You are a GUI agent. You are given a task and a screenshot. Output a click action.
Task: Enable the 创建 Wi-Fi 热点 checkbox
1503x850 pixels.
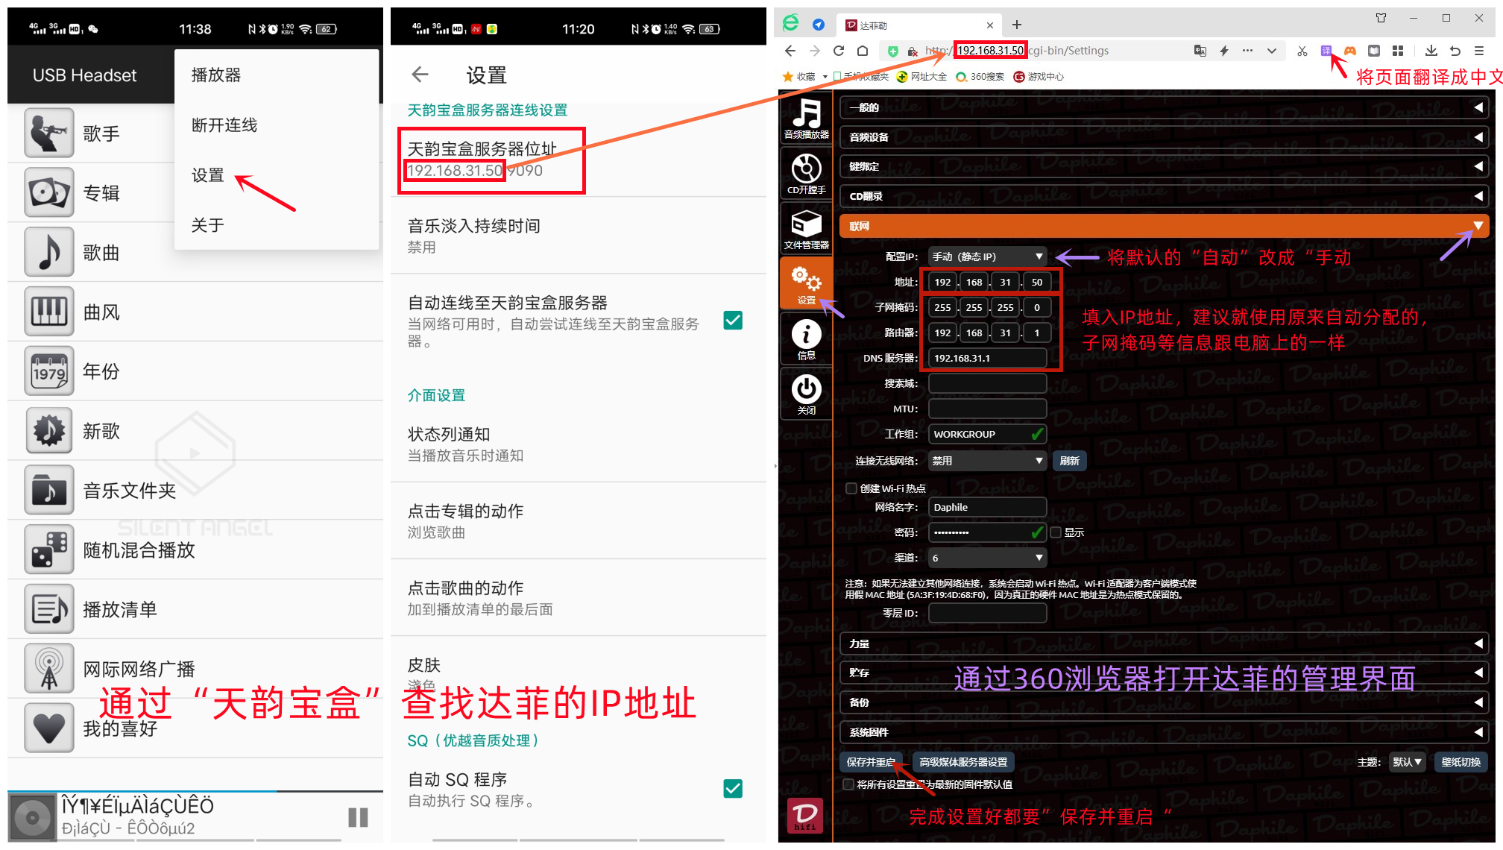tap(851, 488)
